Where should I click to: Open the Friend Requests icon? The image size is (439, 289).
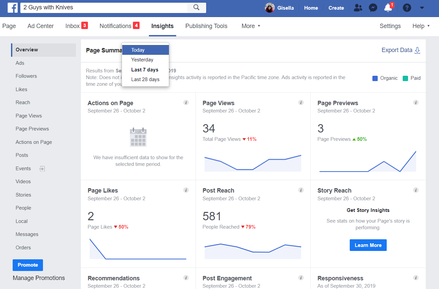pyautogui.click(x=358, y=8)
